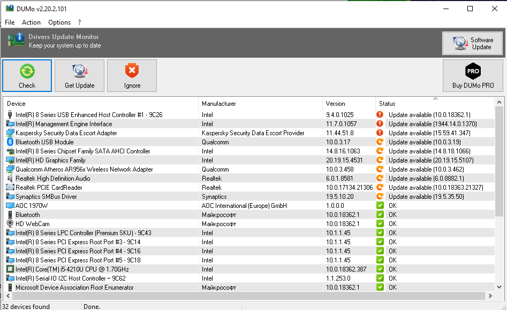Open the Action menu
Screen dimensions: 507x310
[31, 22]
